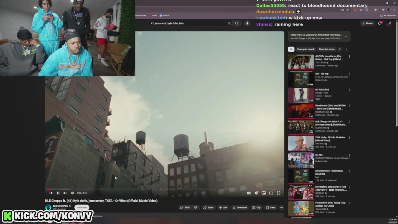Open Chill Guy video thumbnail
Viewport: 398px width, 224px height.
click(x=301, y=62)
